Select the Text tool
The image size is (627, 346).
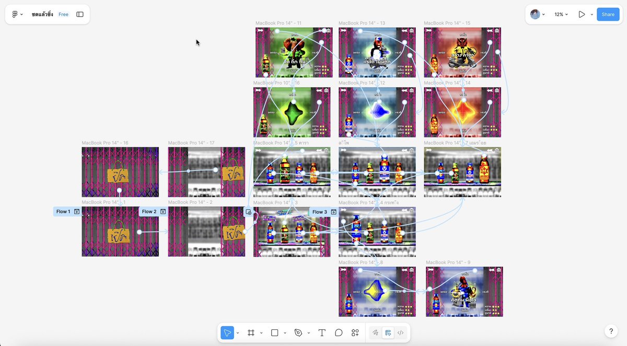tap(322, 332)
